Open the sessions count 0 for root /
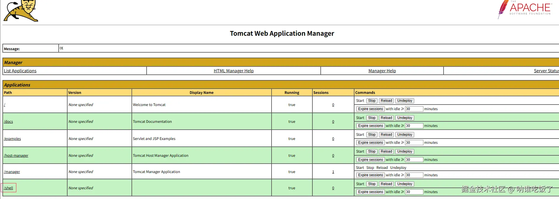 (x=333, y=105)
